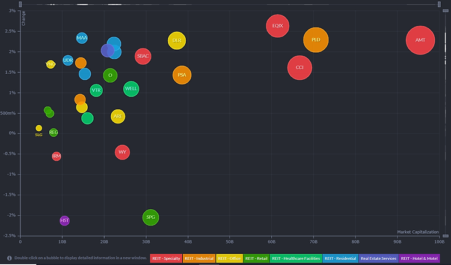The image size is (451, 265).
Task: Toggle the REIT - Healthcare Facilities legend filter
Action: point(296,258)
